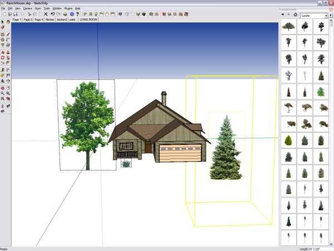Select the first tree thumbnail in Components

(288, 26)
